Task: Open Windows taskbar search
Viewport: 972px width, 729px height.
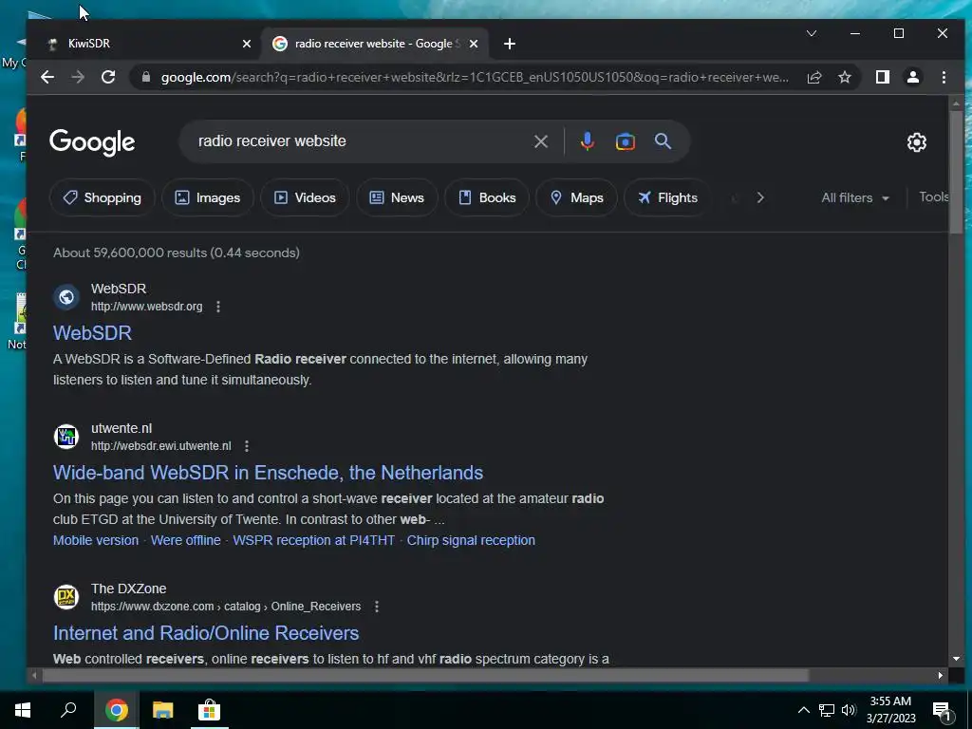Action: [68, 710]
